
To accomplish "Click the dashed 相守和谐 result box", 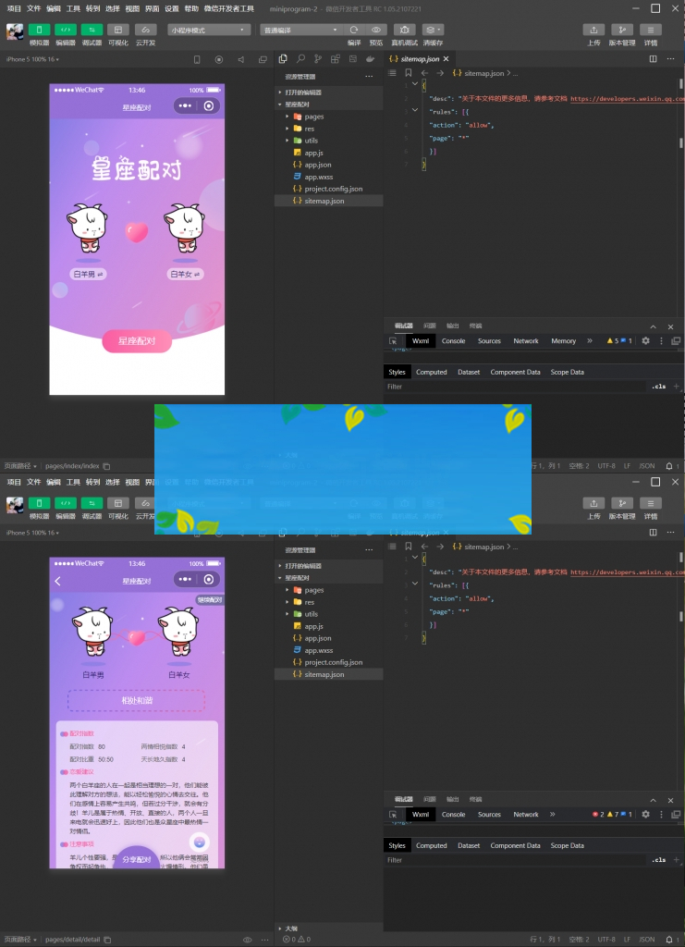I will click(137, 700).
